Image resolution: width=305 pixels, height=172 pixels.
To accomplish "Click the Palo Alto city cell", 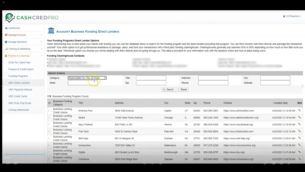I will pyautogui.click(x=169, y=131).
